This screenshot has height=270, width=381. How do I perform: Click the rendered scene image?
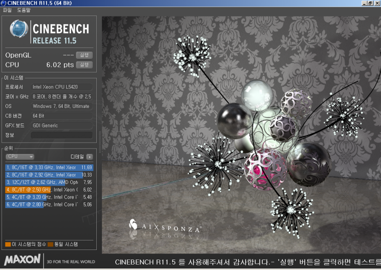pos(241,135)
